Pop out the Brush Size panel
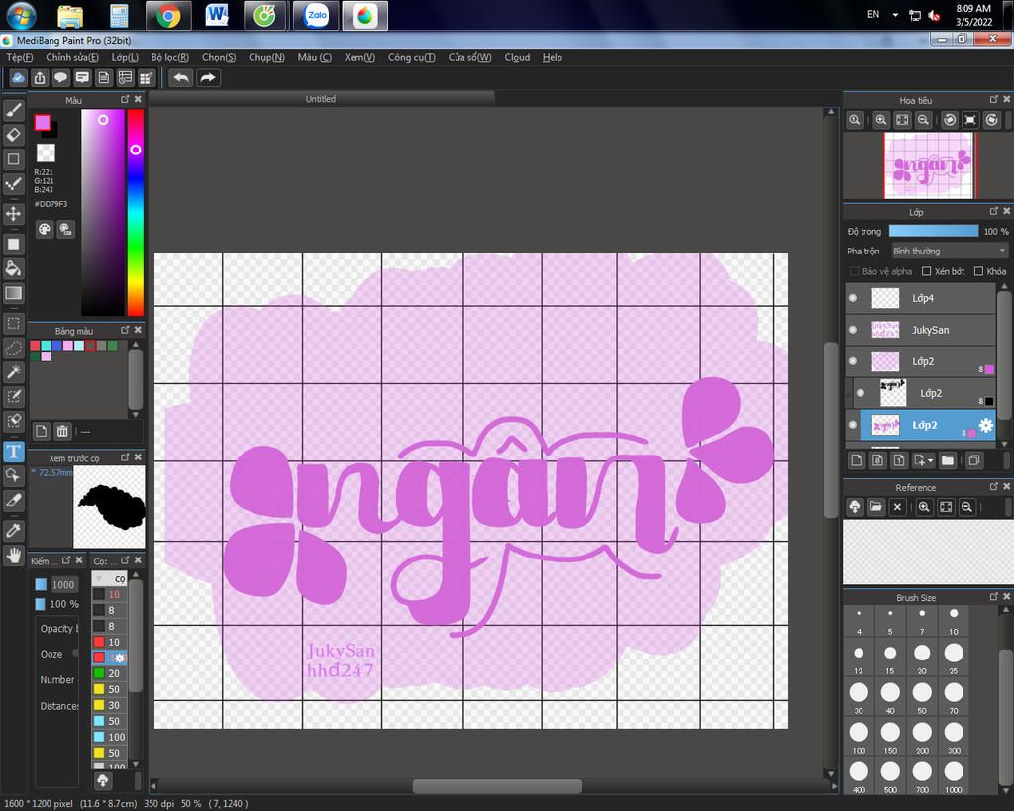 pos(994,596)
